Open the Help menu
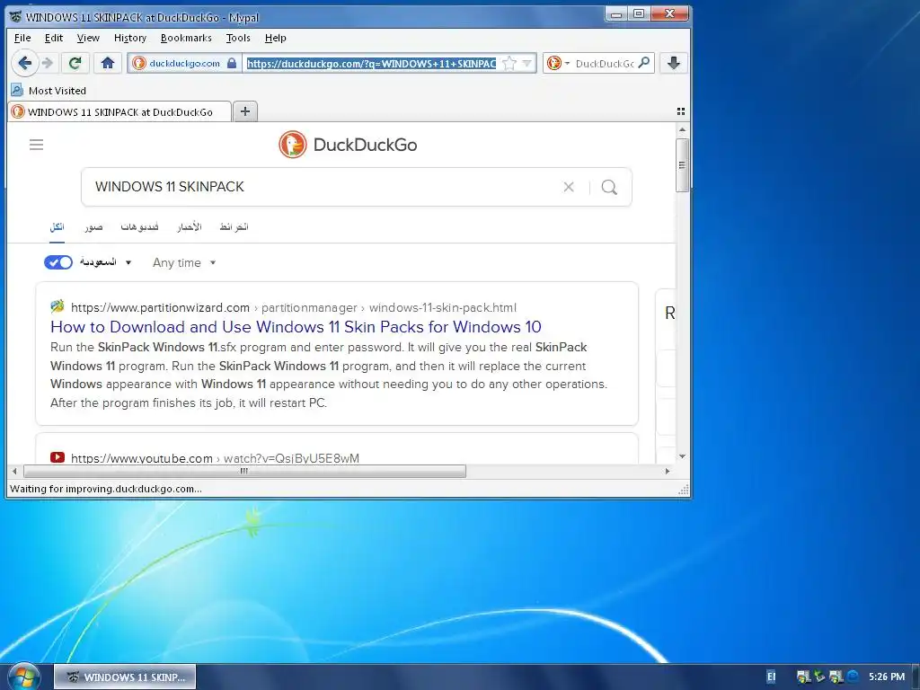Screen dimensions: 920x690 pos(275,38)
